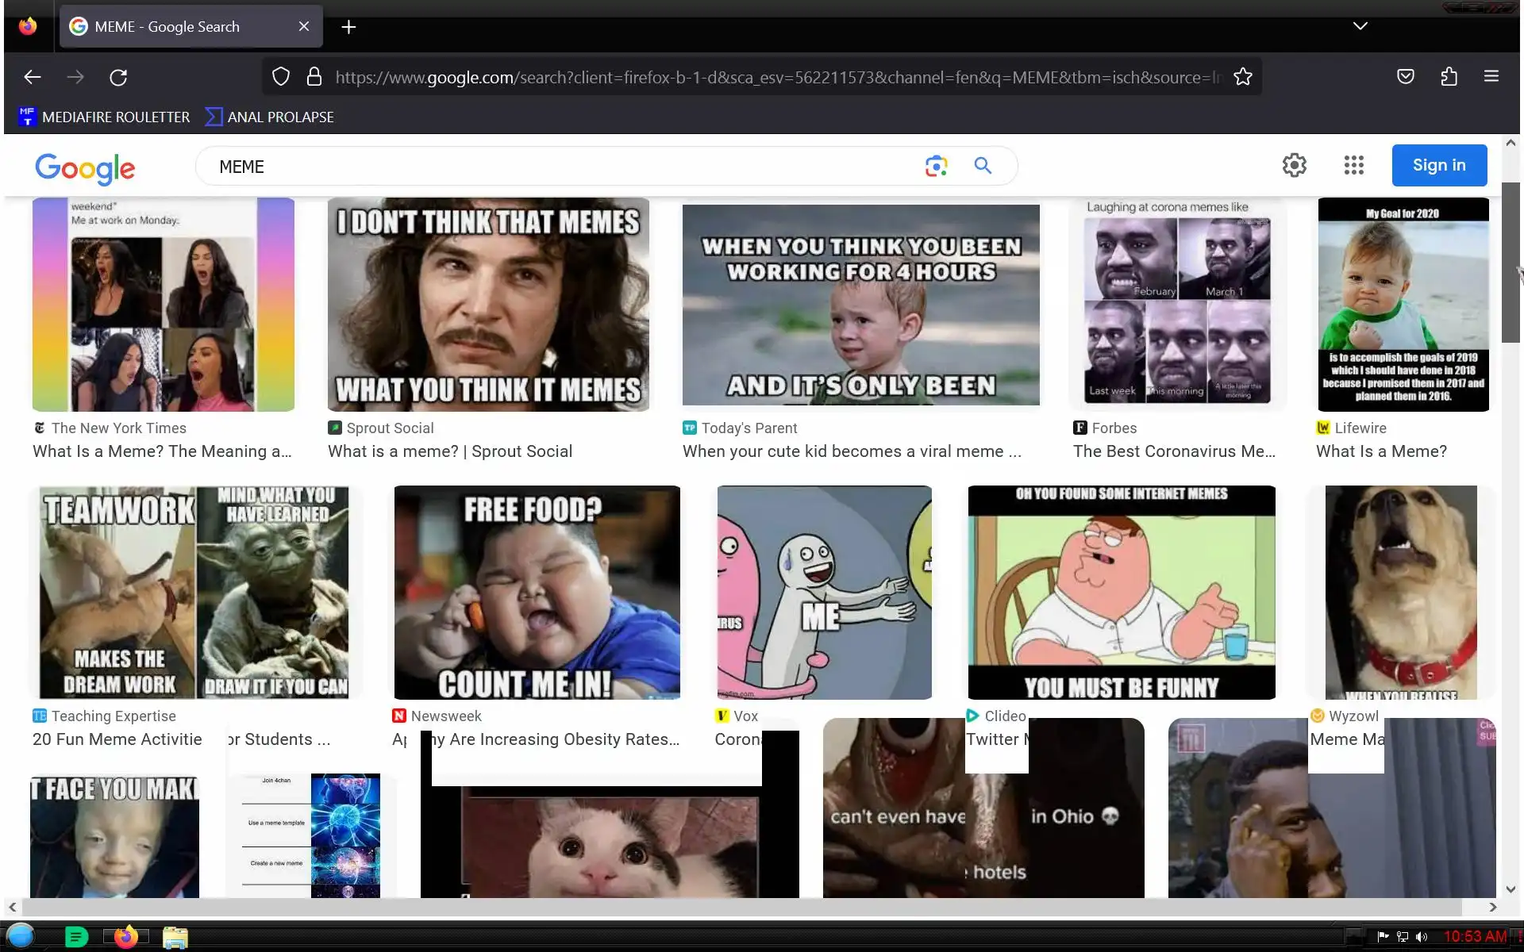This screenshot has height=952, width=1524.
Task: Click the taskbar volume speaker icon
Action: pyautogui.click(x=1421, y=937)
